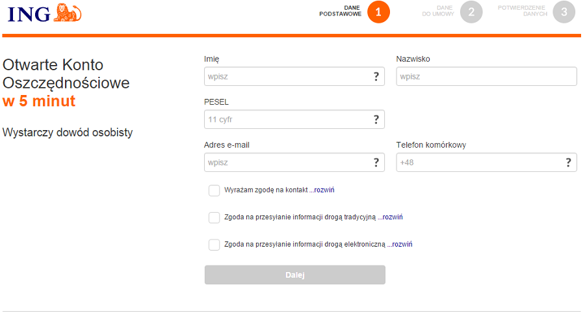Image resolution: width=585 pixels, height=315 pixels.
Task: Go to Dane do umowy step label
Action: click(437, 11)
